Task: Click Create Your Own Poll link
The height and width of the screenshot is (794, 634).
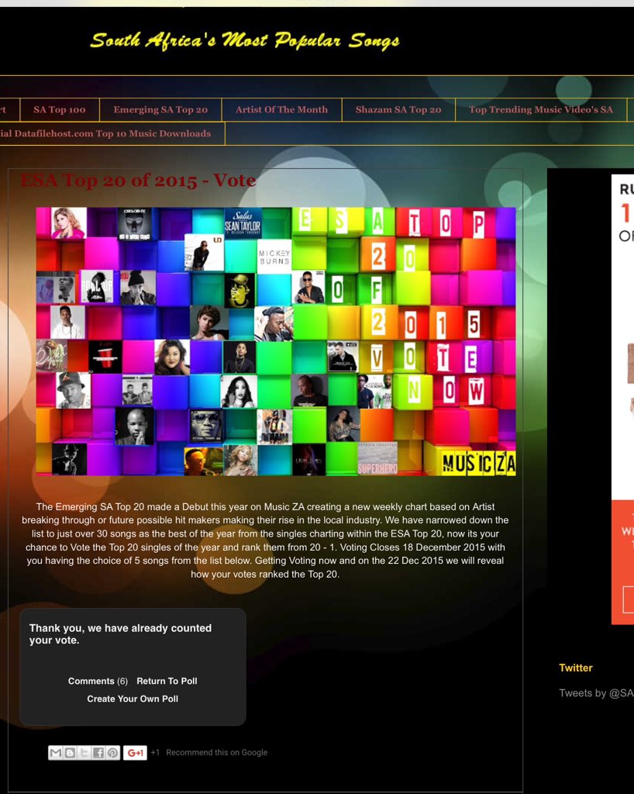Action: 133,699
